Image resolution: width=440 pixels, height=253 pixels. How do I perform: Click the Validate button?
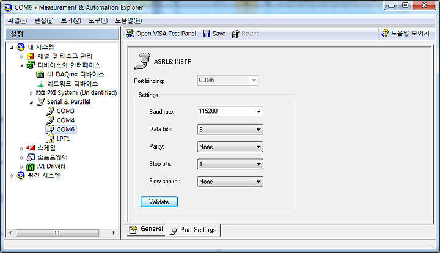(x=159, y=202)
